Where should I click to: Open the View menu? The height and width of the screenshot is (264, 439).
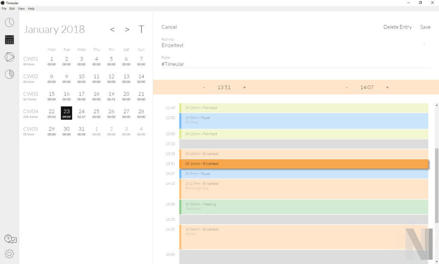21,9
